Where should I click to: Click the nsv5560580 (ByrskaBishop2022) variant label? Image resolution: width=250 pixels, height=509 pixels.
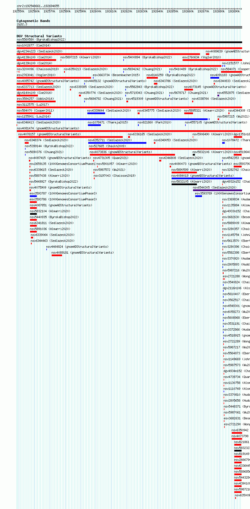(41, 39)
